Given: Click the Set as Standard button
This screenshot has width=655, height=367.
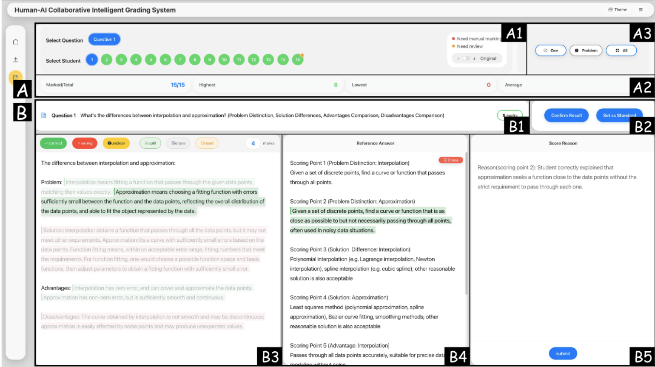Looking at the screenshot, I should (x=619, y=116).
